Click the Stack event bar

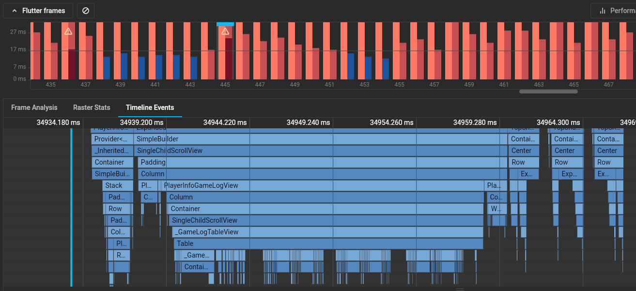tap(118, 185)
